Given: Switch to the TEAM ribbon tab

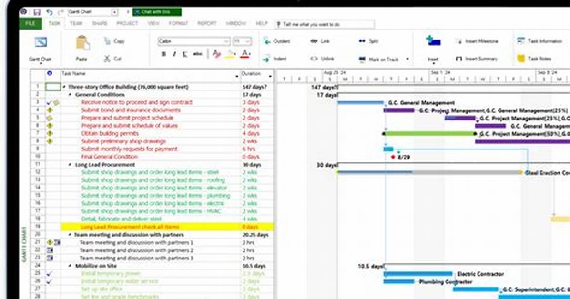Looking at the screenshot, I should tap(76, 24).
